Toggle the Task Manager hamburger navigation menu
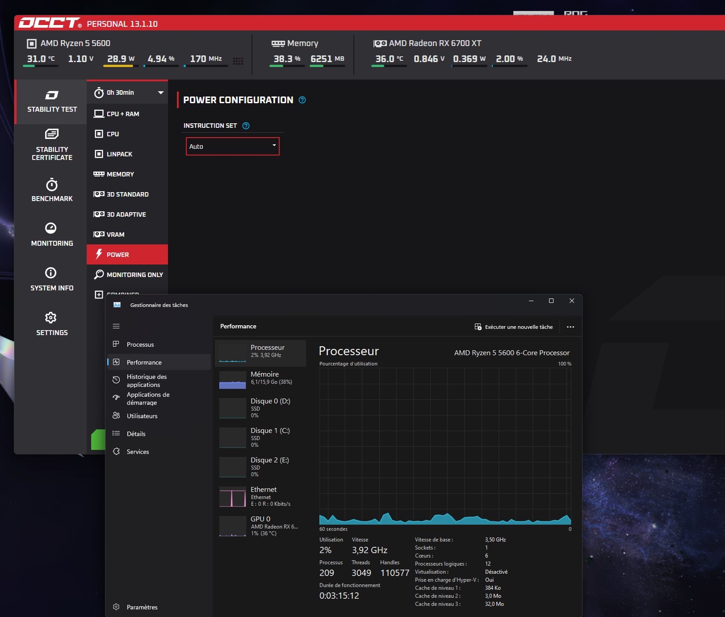This screenshot has width=725, height=617. coord(116,326)
